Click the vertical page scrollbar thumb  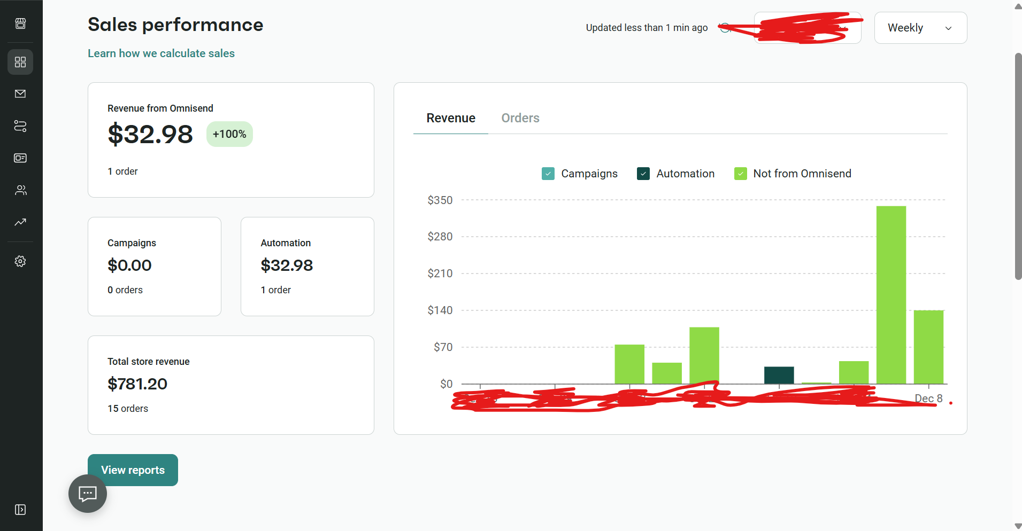(x=1018, y=166)
